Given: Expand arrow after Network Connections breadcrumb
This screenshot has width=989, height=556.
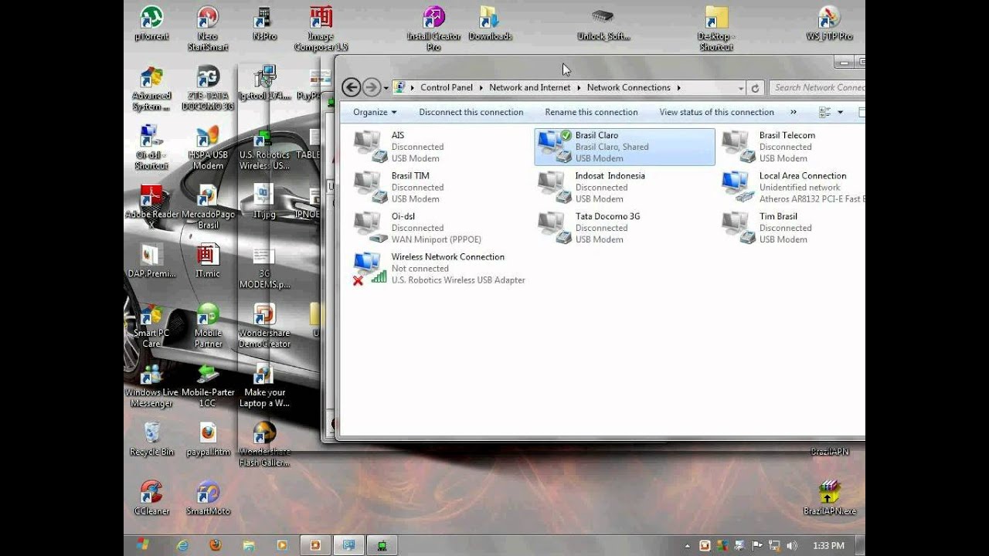Looking at the screenshot, I should click(x=678, y=88).
